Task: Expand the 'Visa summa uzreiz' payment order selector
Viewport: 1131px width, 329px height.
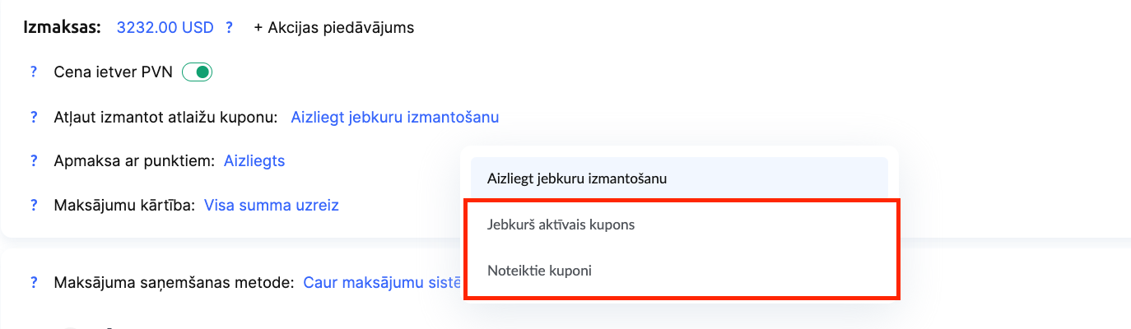Action: [x=271, y=205]
